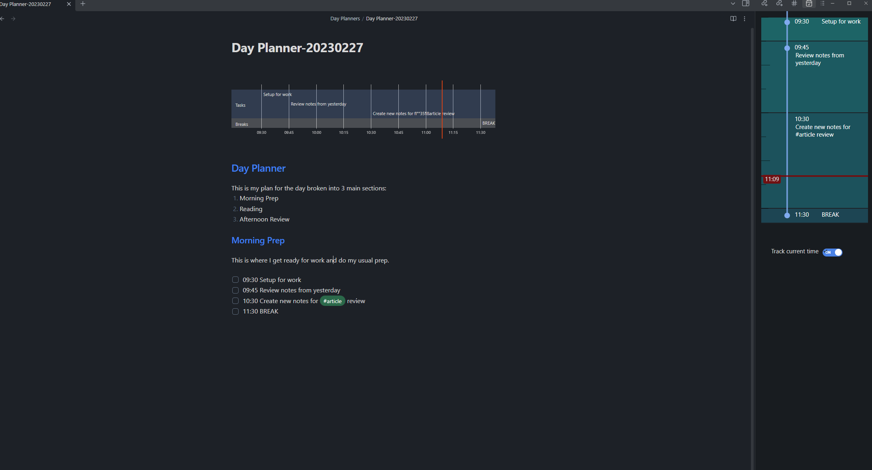Check the 09:30 Setup for work checkbox
The image size is (872, 470).
pyautogui.click(x=235, y=280)
